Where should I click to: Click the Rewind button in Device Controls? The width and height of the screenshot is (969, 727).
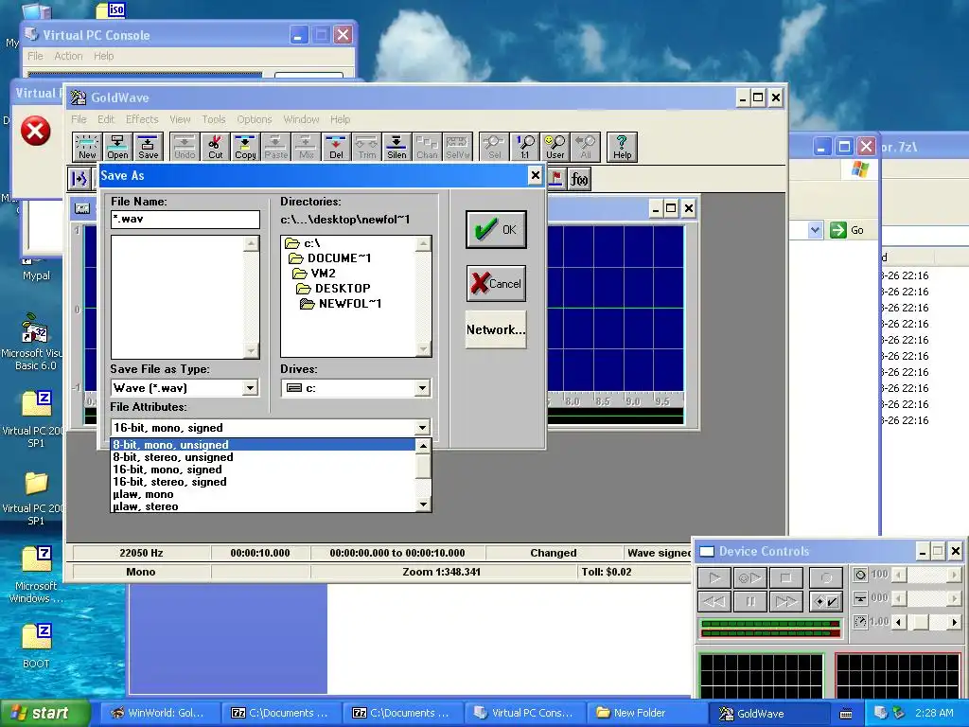(x=715, y=601)
